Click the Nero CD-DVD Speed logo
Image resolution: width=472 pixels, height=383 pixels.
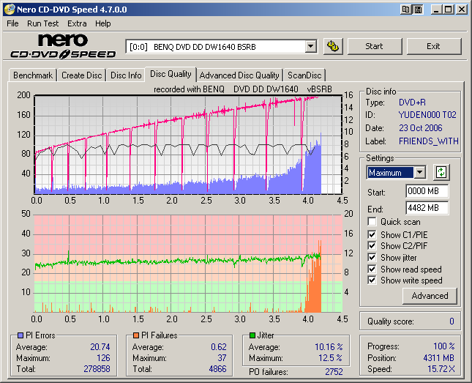[63, 46]
